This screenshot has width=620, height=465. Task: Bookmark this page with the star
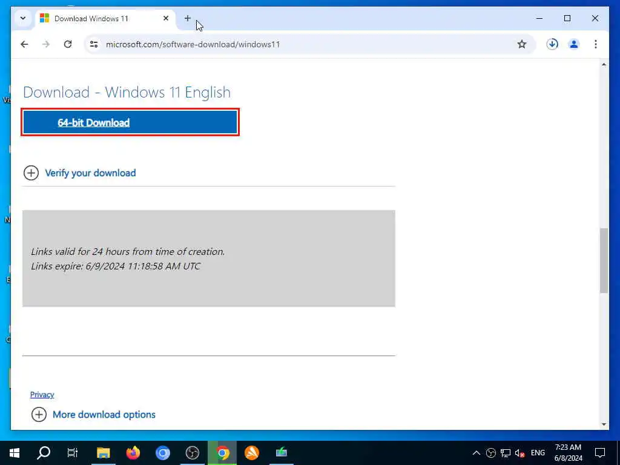pos(522,44)
